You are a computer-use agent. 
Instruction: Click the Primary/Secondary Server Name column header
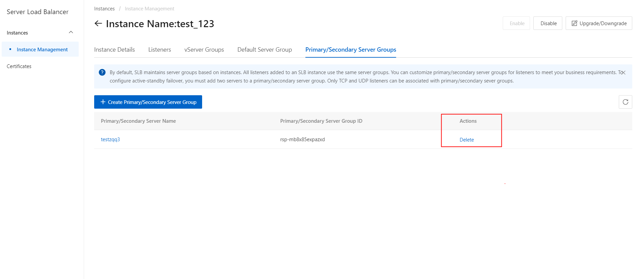(138, 121)
